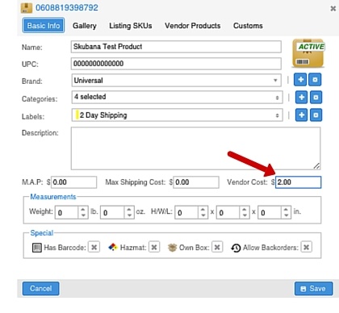Image resolution: width=339 pixels, height=313 pixels.
Task: Open the Customs tab
Action: click(248, 26)
